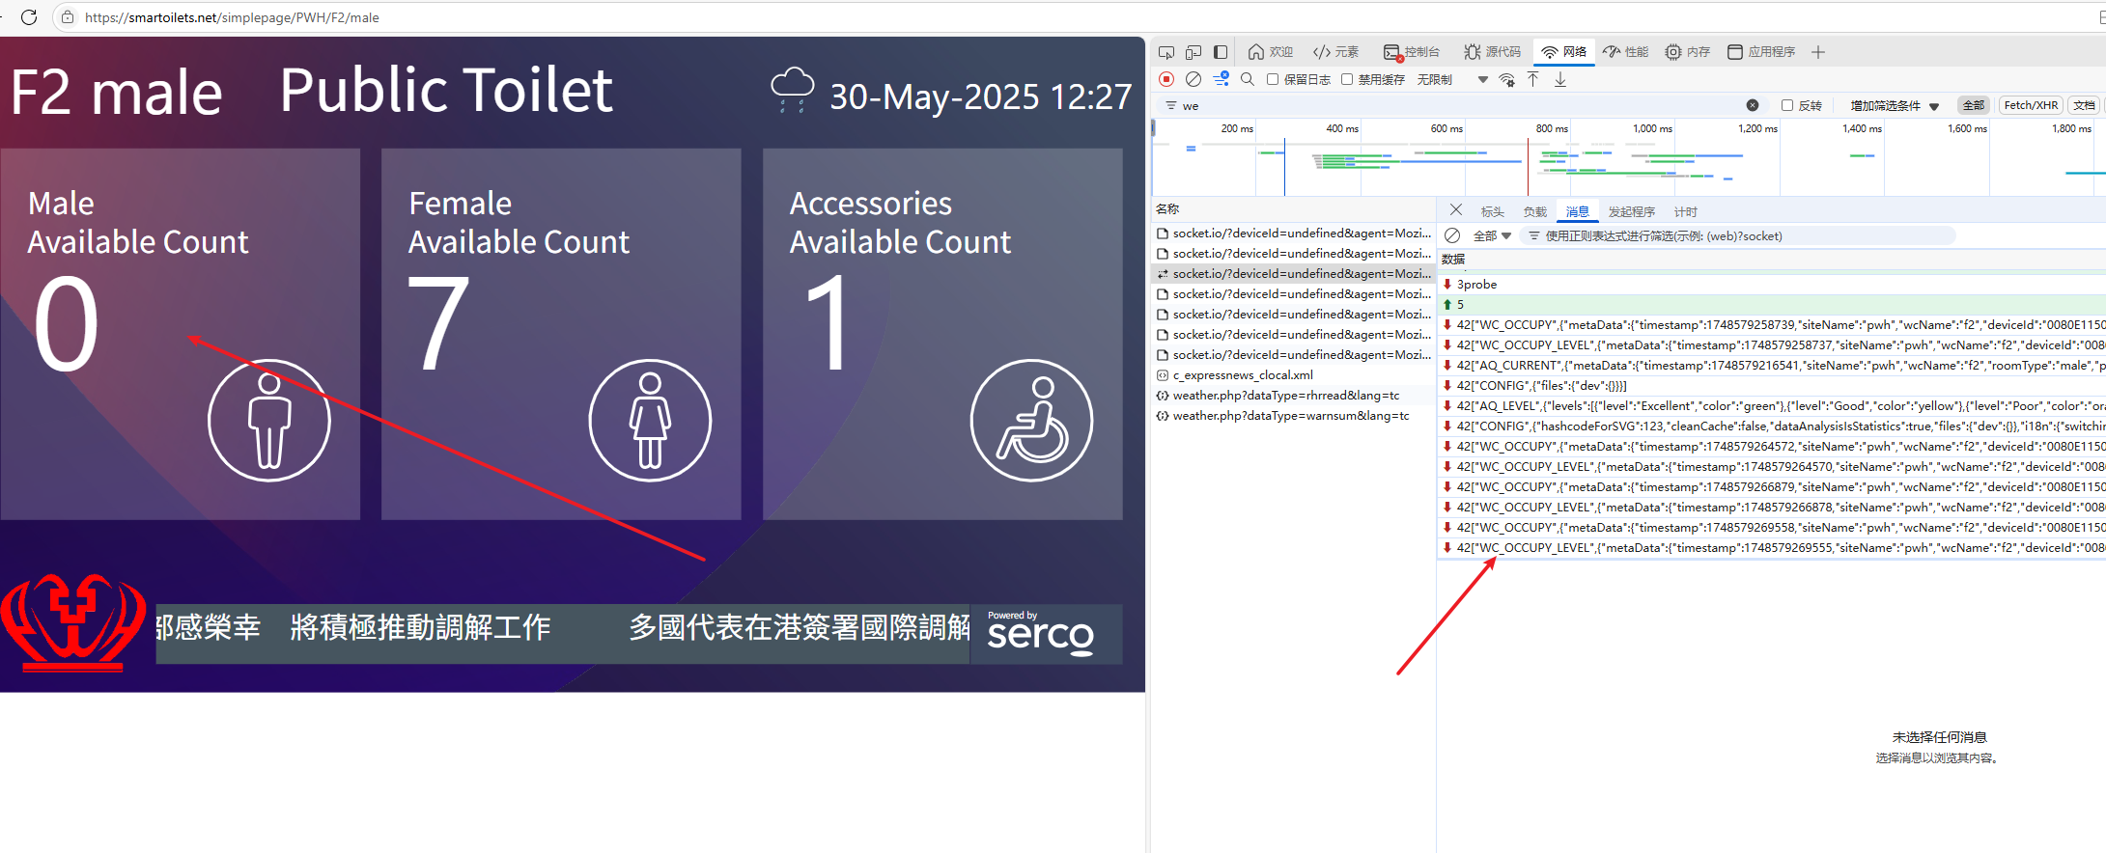Click the rain cloud weather icon
Viewport: 2106px width, 853px height.
[792, 90]
